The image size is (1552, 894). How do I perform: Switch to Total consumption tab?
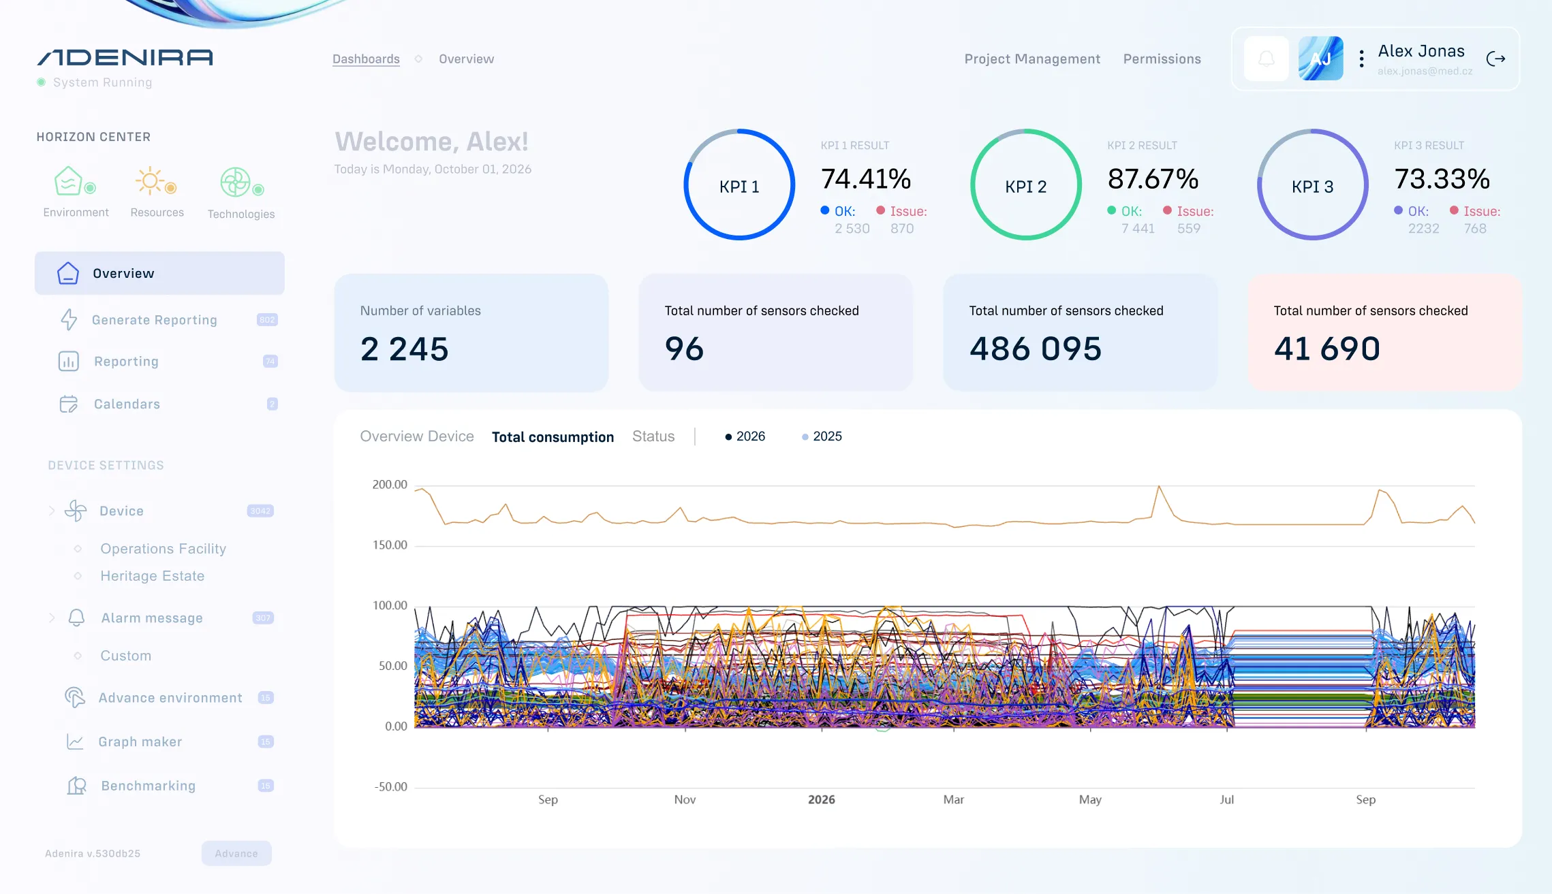553,437
